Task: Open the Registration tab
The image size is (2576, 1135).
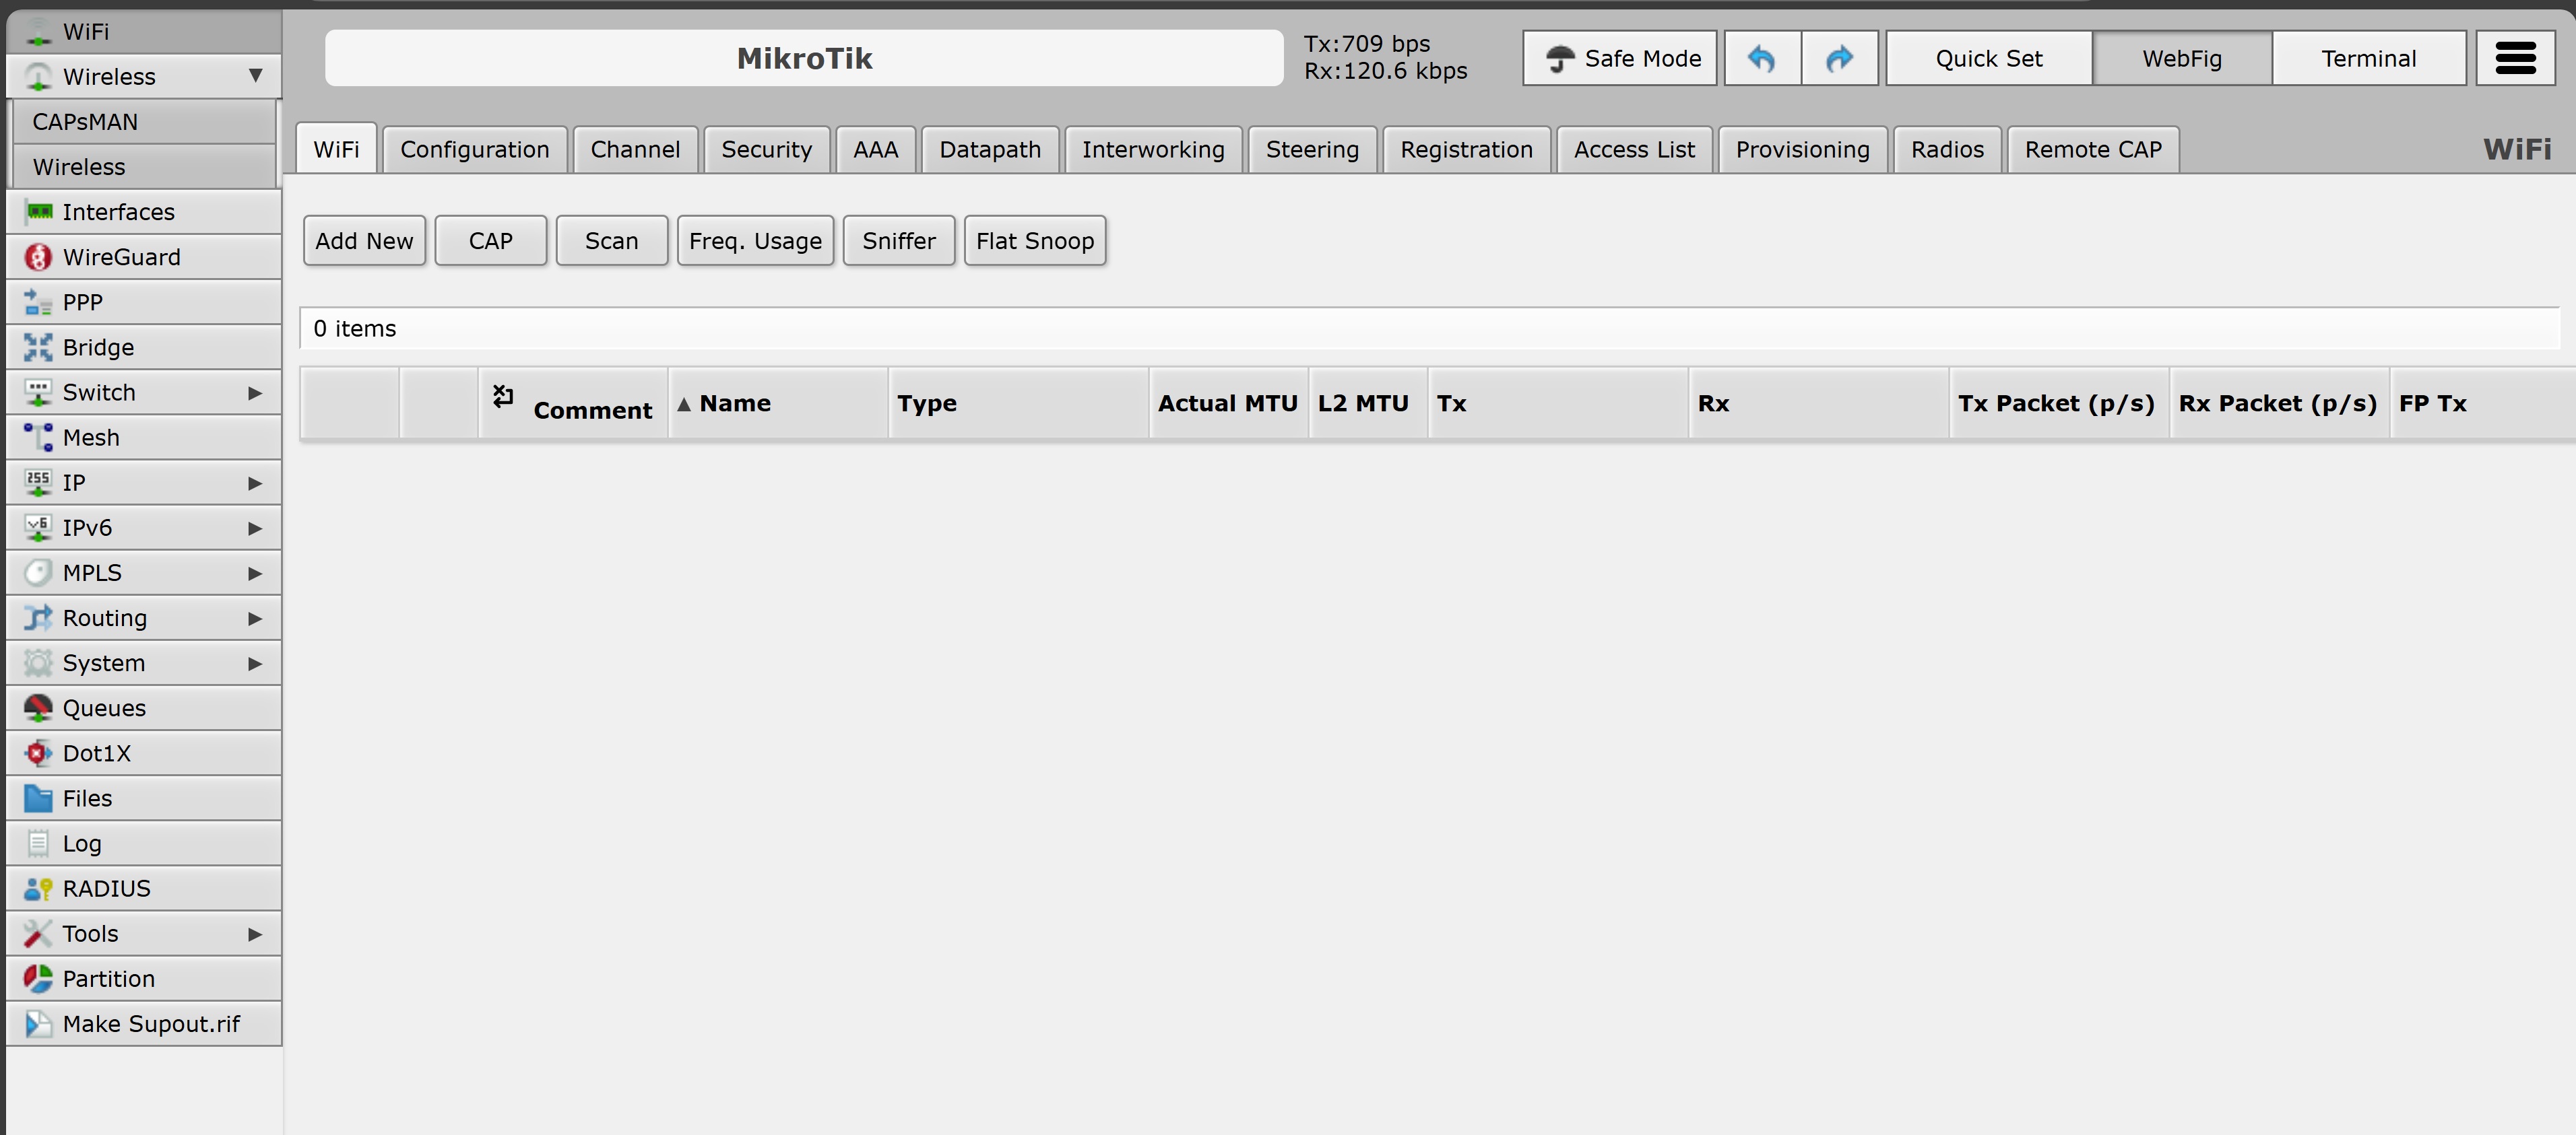Action: 1466,150
